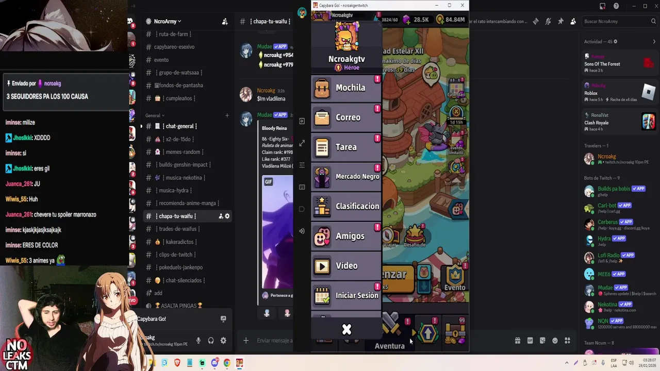Open attachment plus in message bar
Image resolution: width=660 pixels, height=371 pixels.
[246, 341]
